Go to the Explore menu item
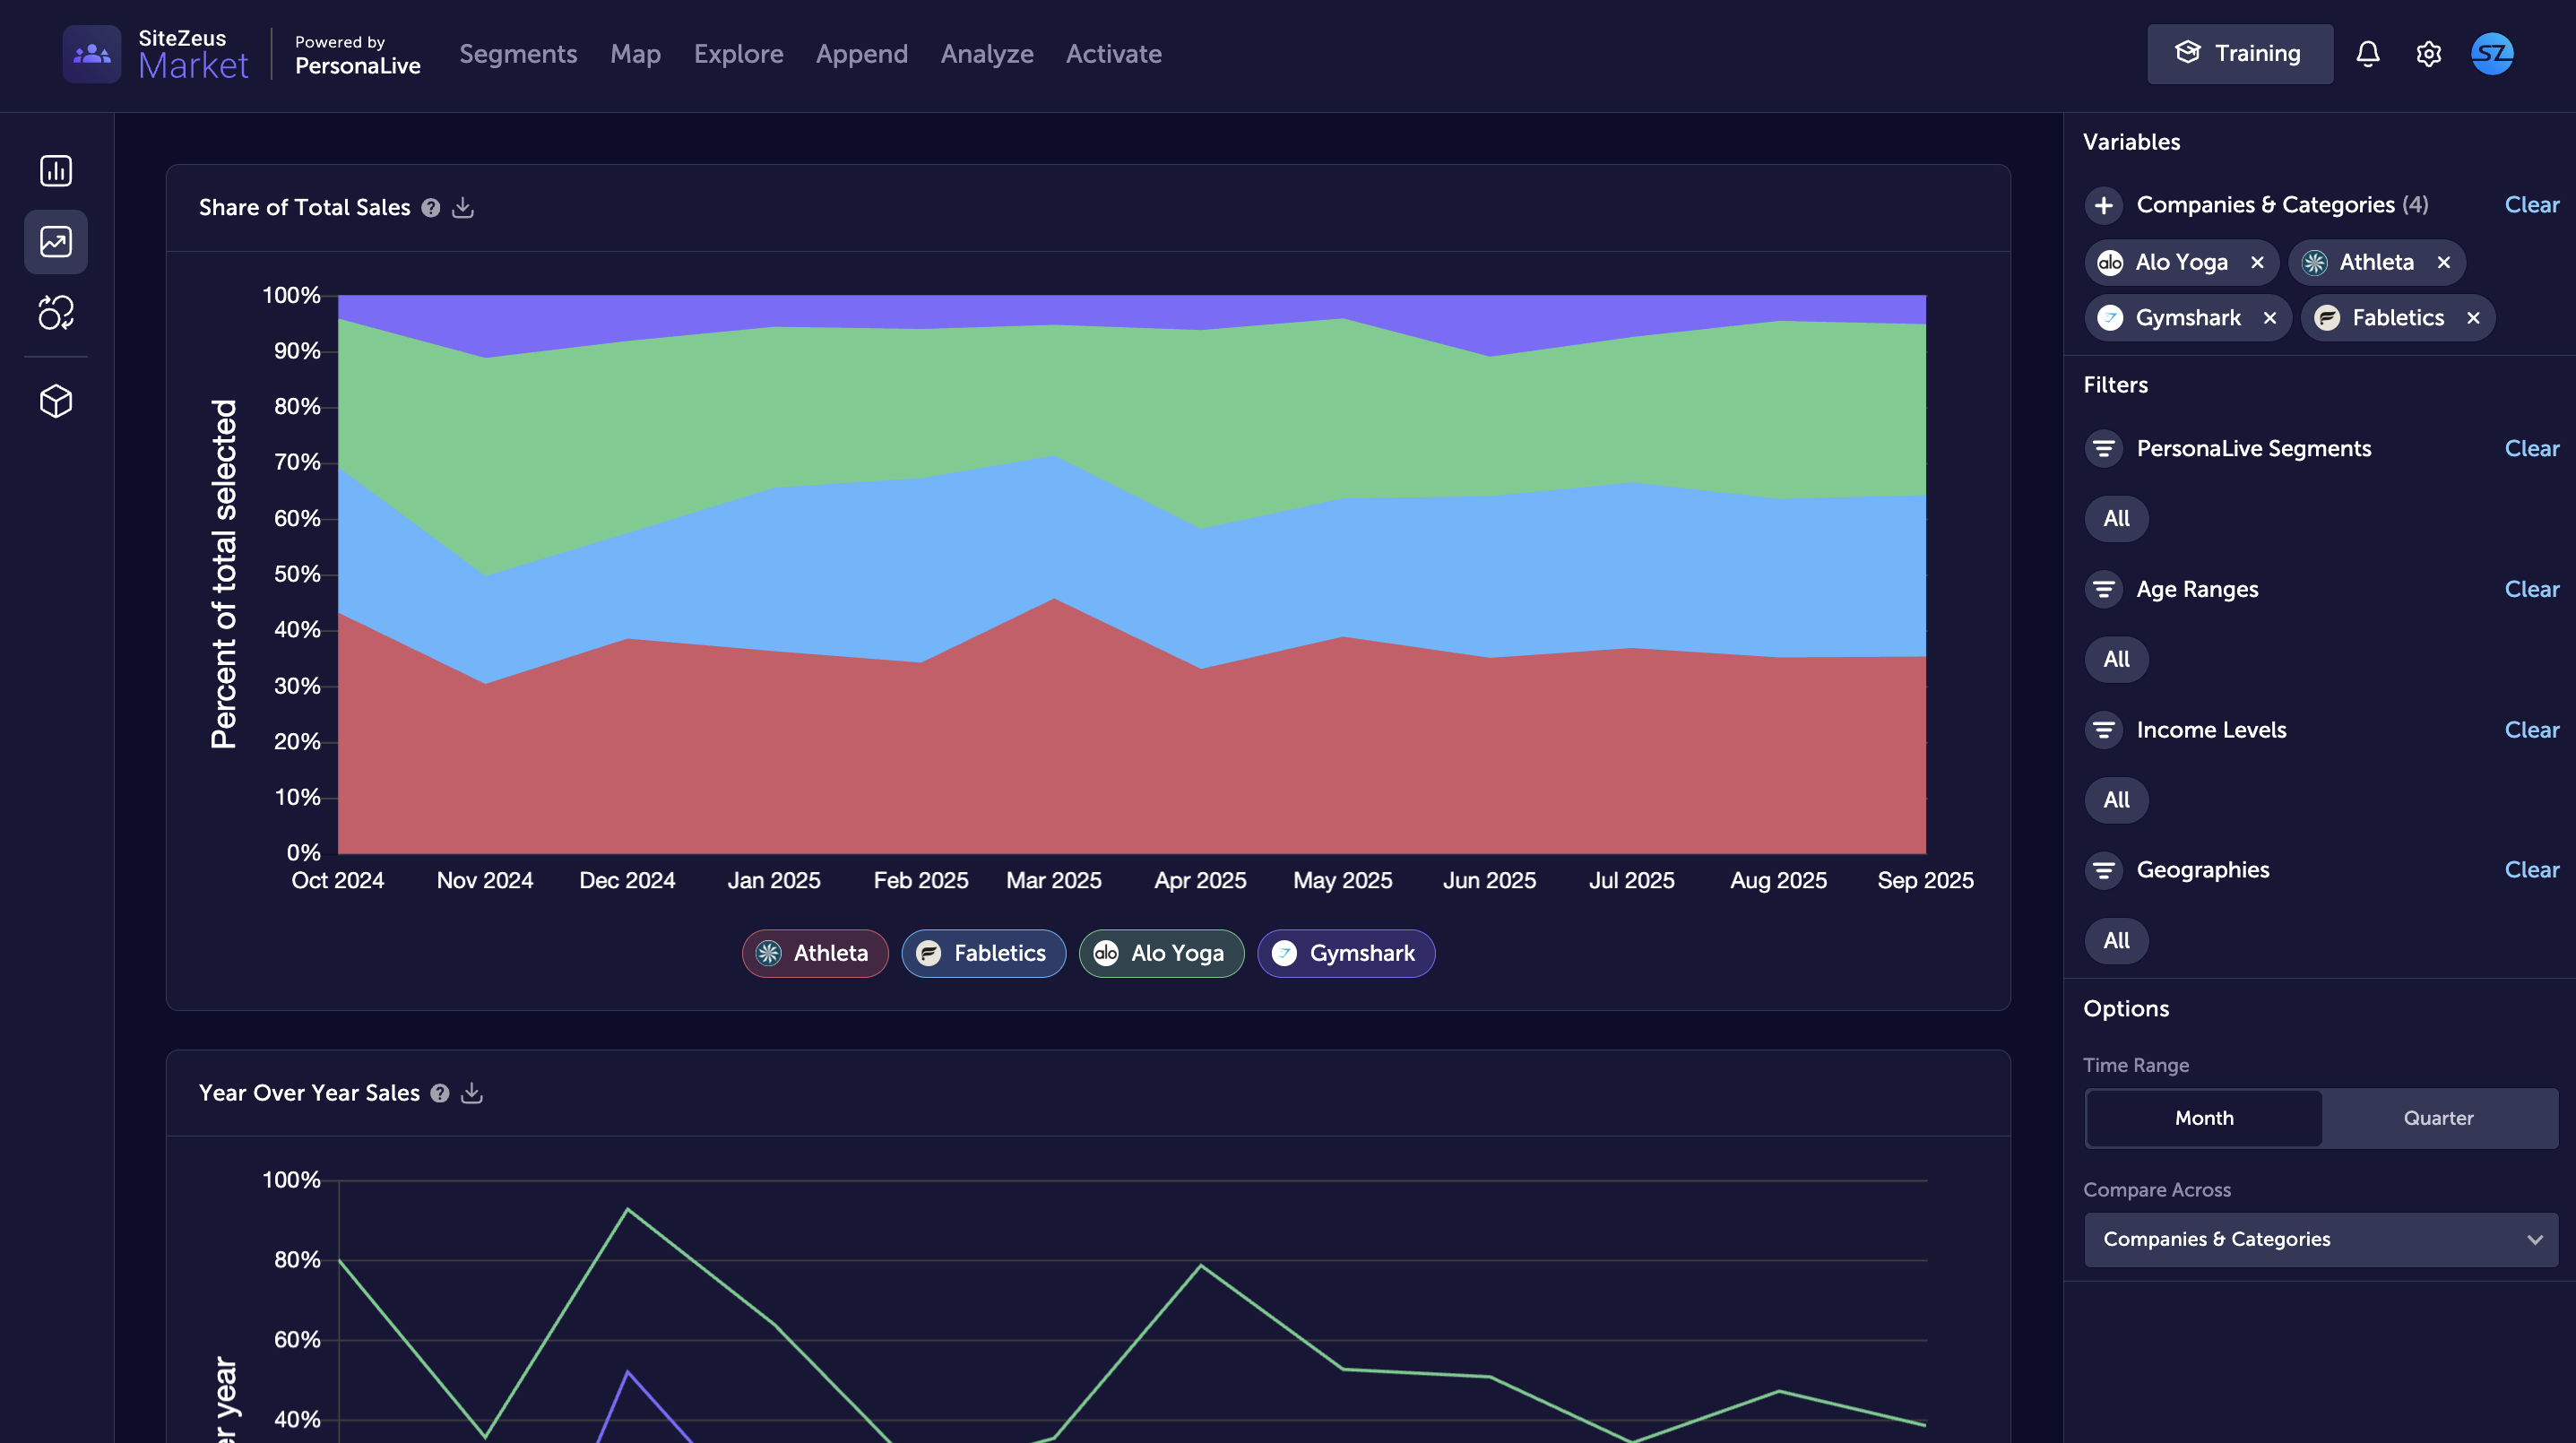Image resolution: width=2576 pixels, height=1443 pixels. click(738, 54)
